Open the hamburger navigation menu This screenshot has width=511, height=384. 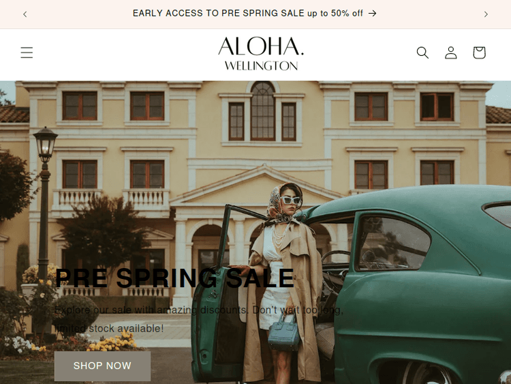[x=27, y=53]
